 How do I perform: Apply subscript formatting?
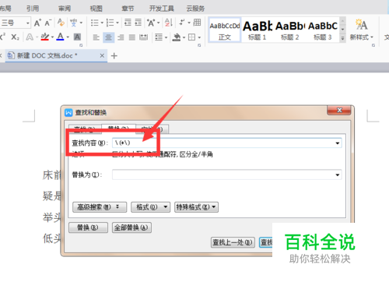coord(15,37)
